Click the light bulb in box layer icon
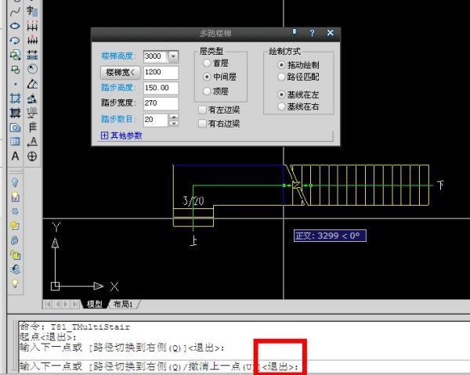This screenshot has height=375, width=470. (x=15, y=197)
